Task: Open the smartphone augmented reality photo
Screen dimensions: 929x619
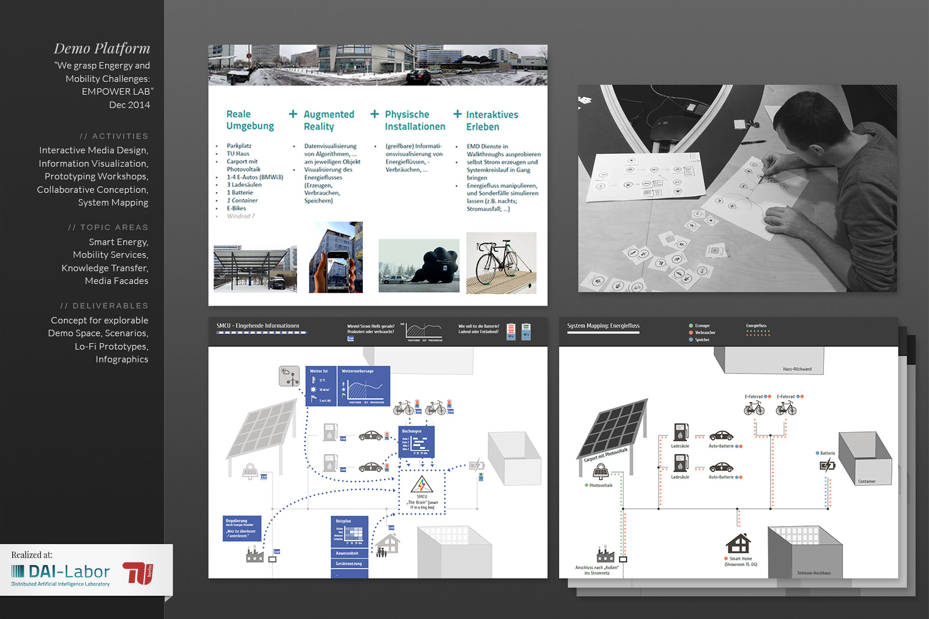Action: coord(336,257)
